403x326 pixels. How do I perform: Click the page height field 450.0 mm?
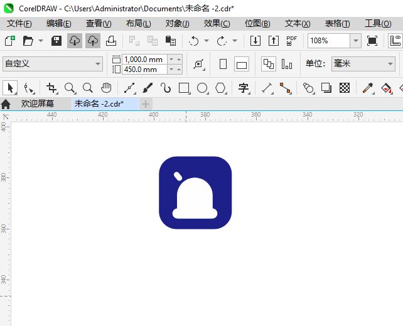[x=145, y=70]
